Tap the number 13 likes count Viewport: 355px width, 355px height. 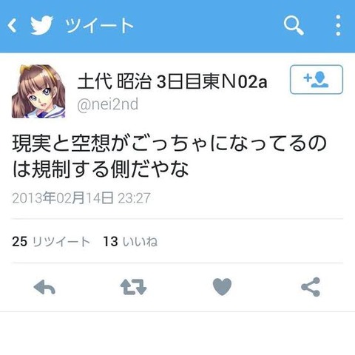110,241
